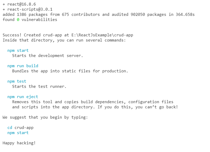The image size is (210, 152).
Task: Click 'Starts the development server.' text
Action: click(x=47, y=56)
